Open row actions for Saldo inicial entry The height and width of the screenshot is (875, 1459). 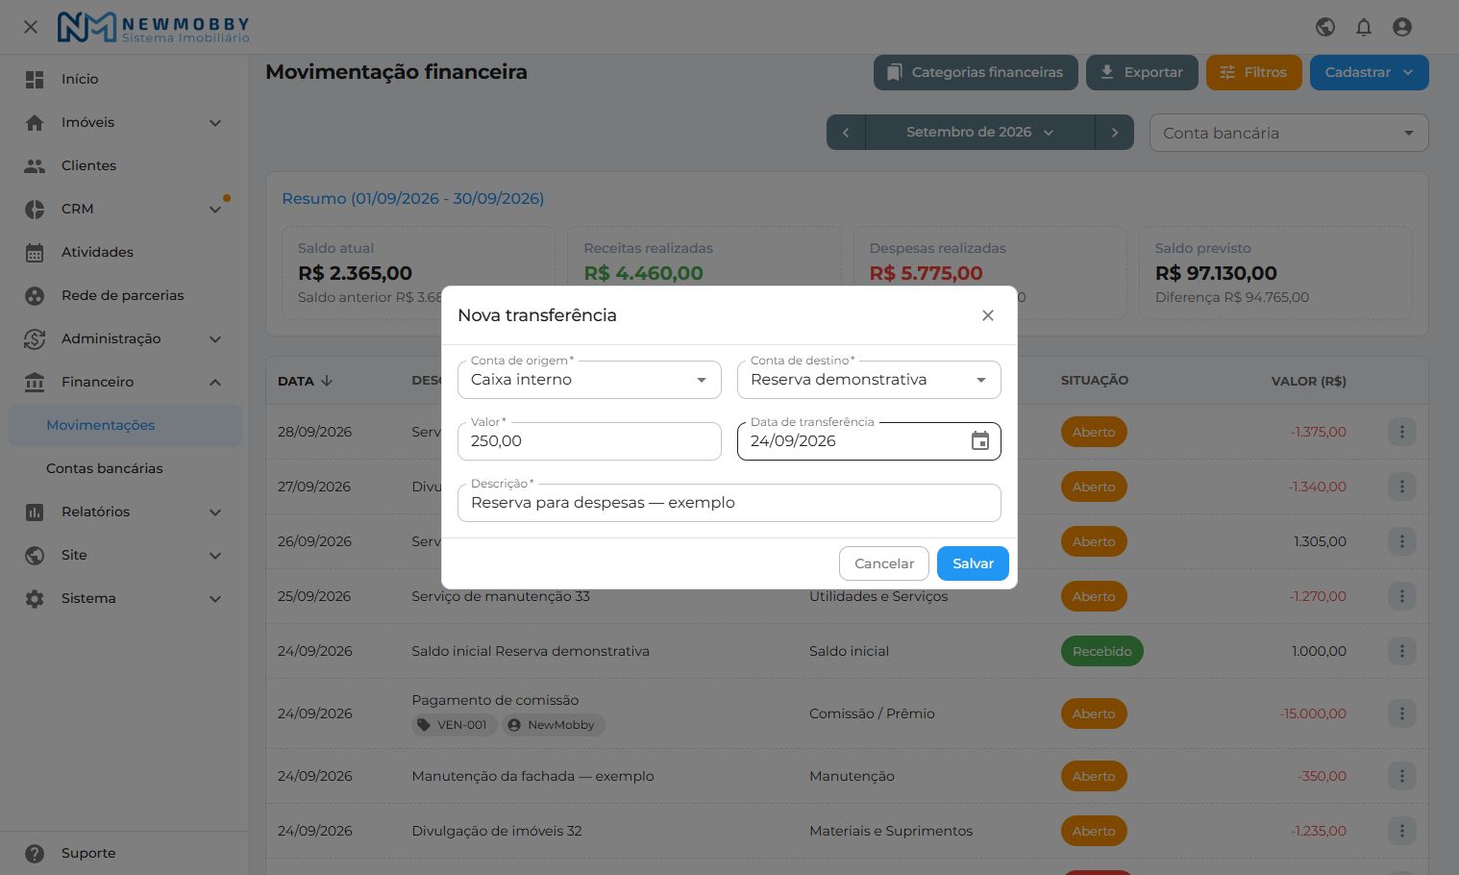(1401, 651)
